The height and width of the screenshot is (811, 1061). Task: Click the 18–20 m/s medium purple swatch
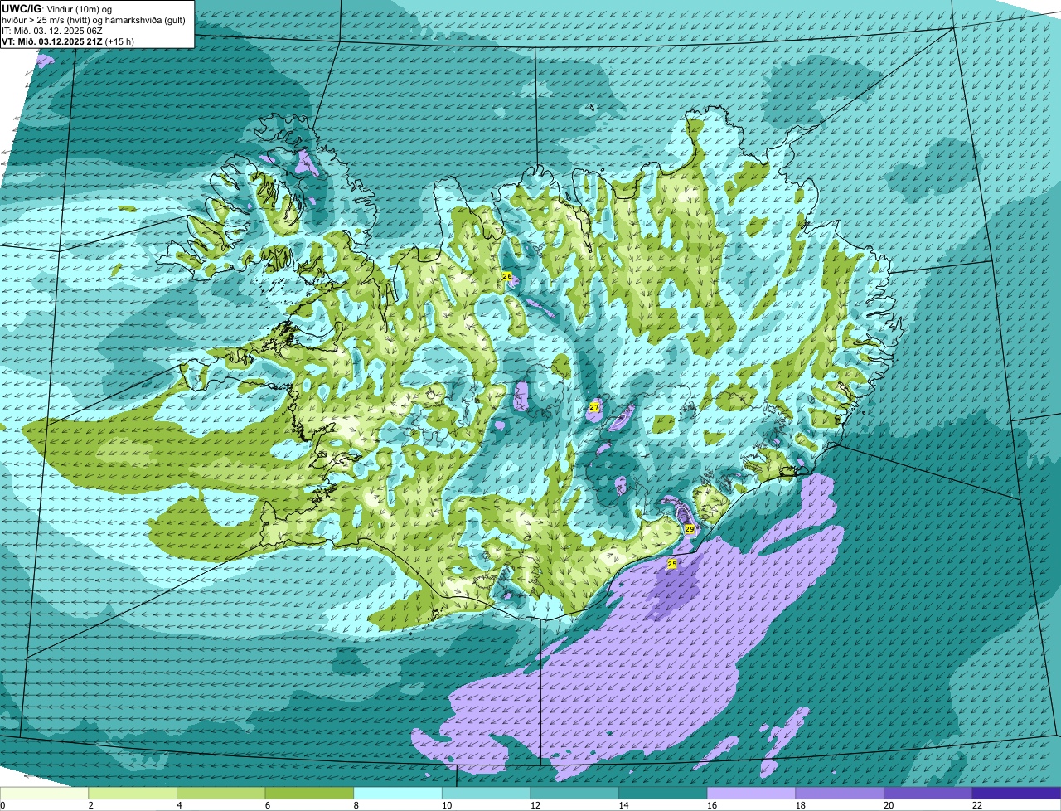[x=840, y=794]
